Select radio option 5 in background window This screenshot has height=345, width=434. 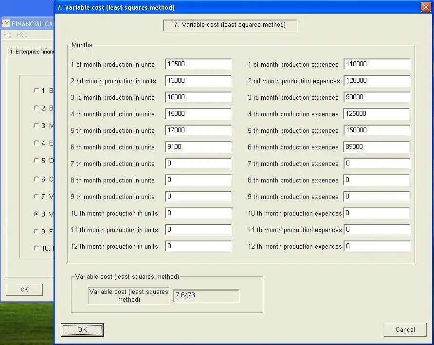(x=36, y=161)
